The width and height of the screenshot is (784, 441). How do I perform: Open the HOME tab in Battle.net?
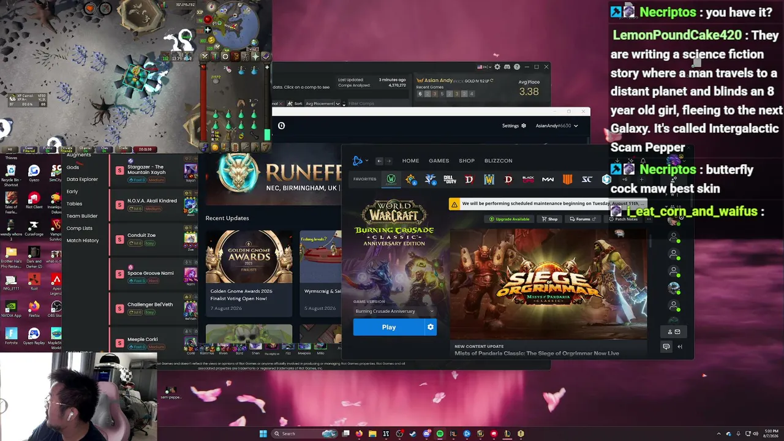410,160
